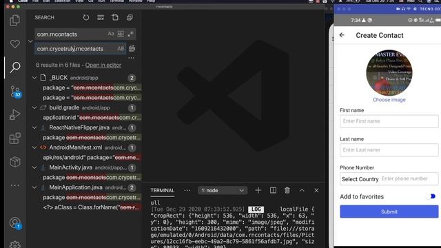
Task: Refresh the search results
Action: coord(86,17)
